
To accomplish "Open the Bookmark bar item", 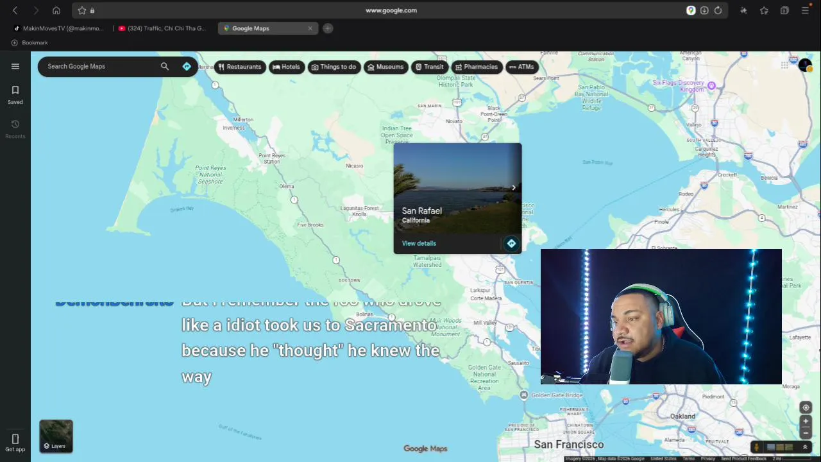I will point(30,42).
